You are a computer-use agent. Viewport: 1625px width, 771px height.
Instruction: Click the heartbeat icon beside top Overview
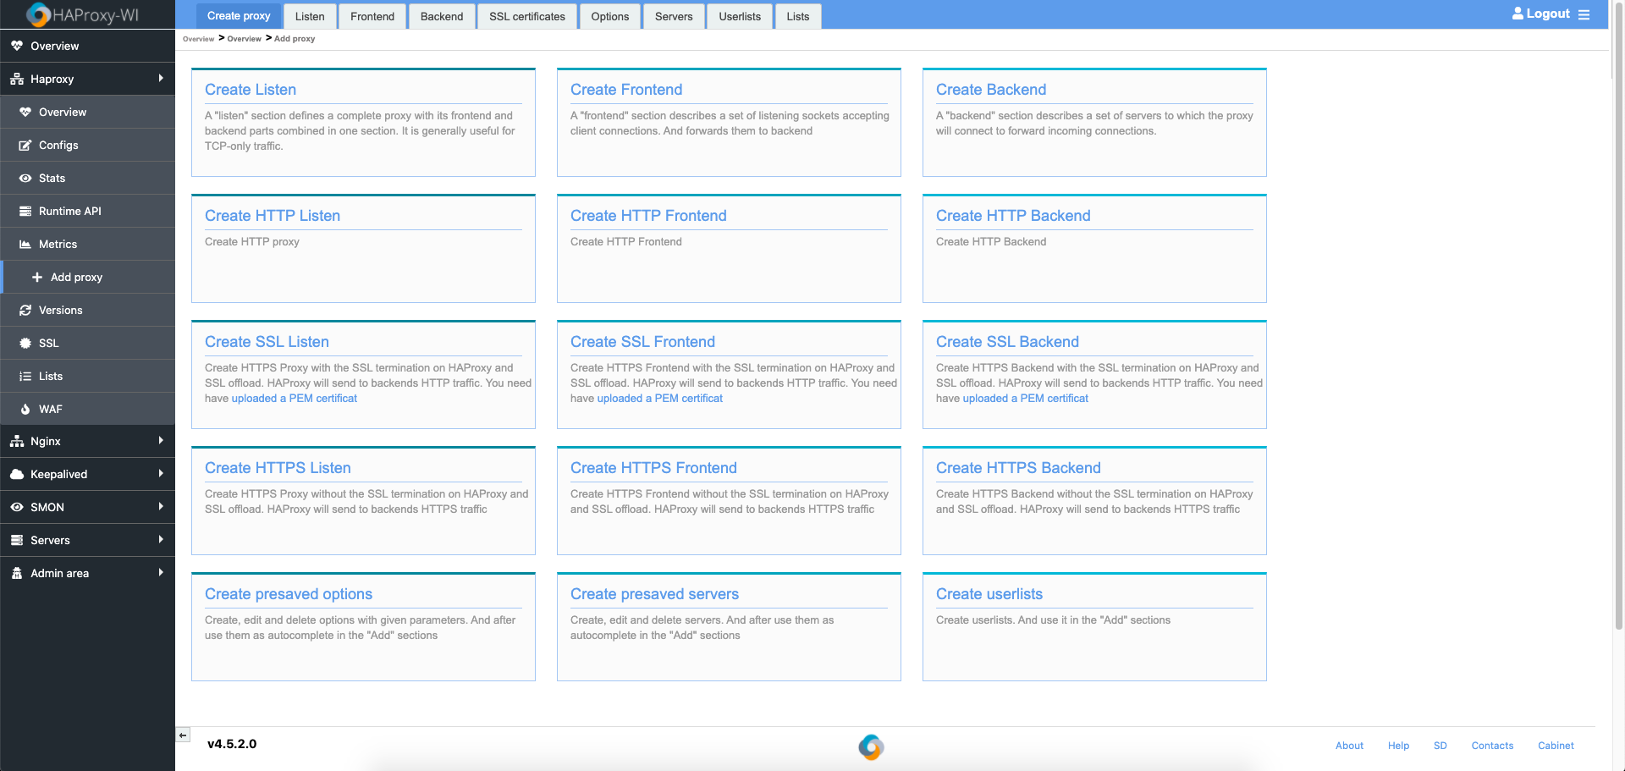17,46
